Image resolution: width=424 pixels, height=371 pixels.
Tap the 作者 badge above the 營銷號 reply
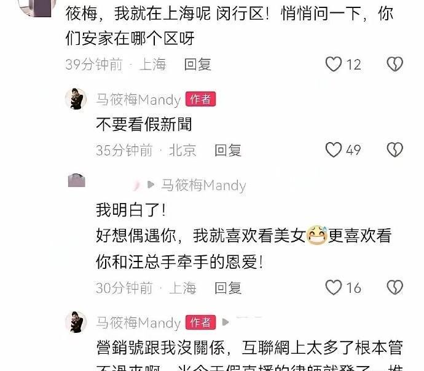pos(200,322)
